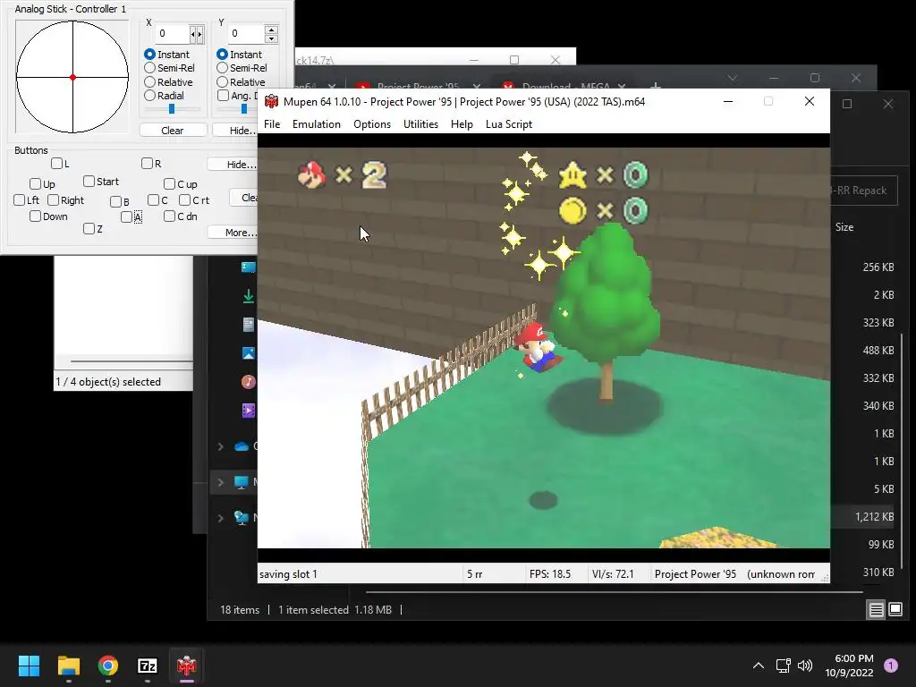Check the R button checkbox
The width and height of the screenshot is (916, 687).
click(148, 164)
